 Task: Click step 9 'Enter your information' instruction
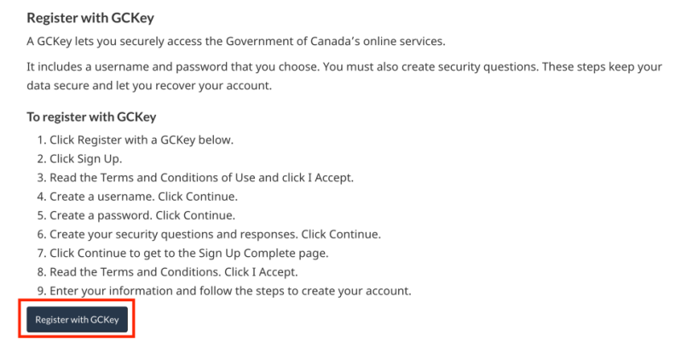click(224, 291)
